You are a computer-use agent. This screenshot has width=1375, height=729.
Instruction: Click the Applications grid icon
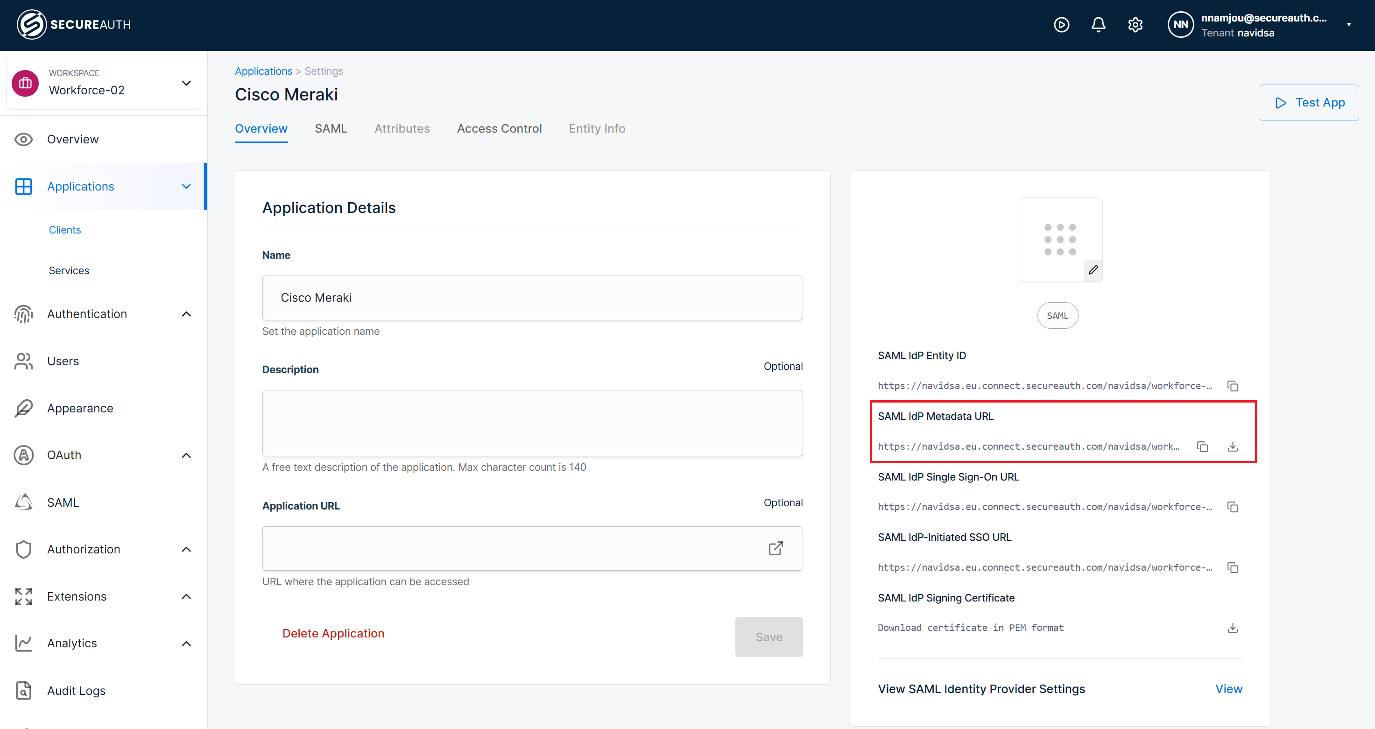click(23, 186)
